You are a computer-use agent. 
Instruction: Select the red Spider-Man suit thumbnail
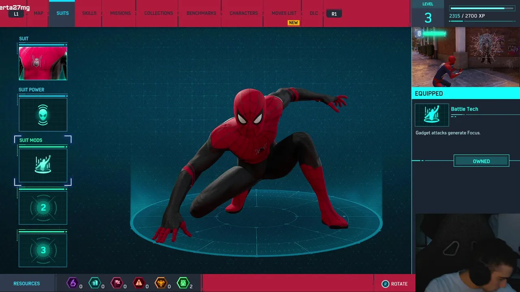[x=43, y=63]
